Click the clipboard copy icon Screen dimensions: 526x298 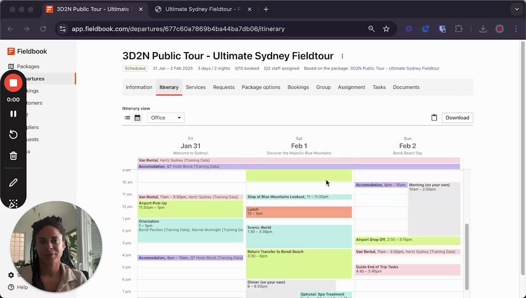coord(434,118)
